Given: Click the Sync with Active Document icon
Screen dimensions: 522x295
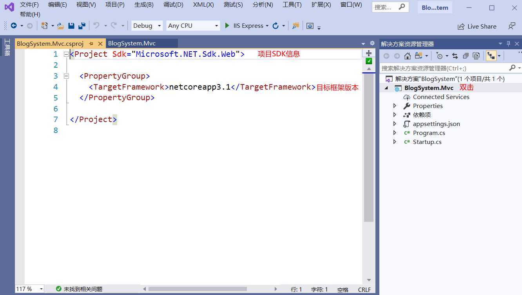Looking at the screenshot, I should pos(455,56).
